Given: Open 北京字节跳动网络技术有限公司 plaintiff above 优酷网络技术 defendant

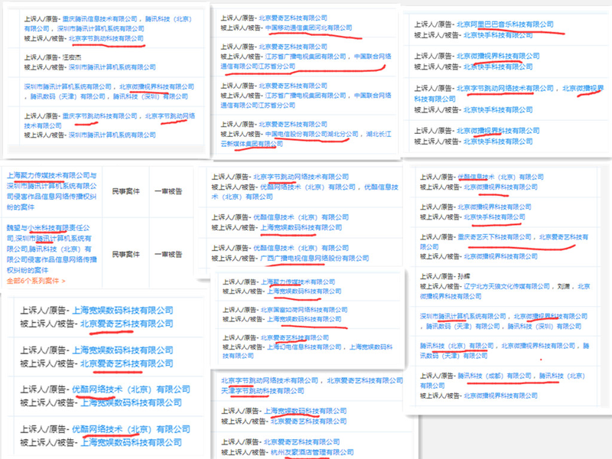Looking at the screenshot, I should point(301,177).
